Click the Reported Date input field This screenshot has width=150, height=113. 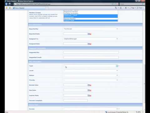click(76, 34)
